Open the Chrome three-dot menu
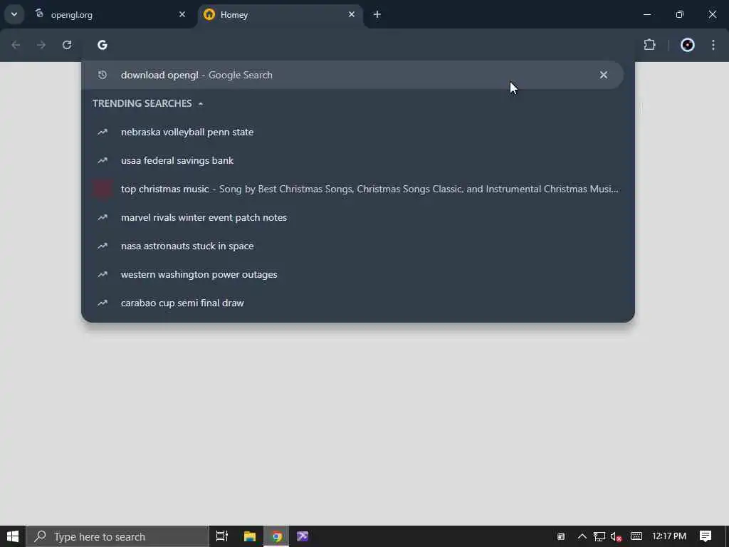The width and height of the screenshot is (729, 547). (713, 45)
